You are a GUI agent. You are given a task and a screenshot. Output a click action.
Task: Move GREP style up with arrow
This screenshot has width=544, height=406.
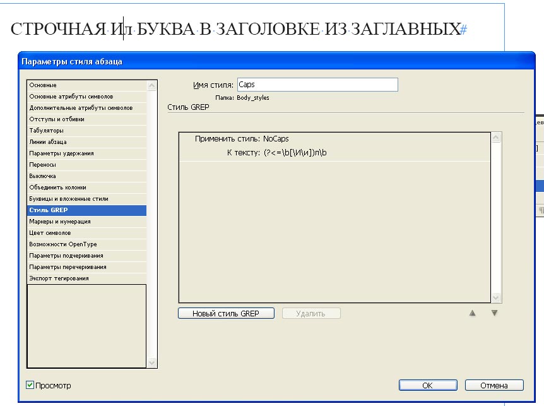(472, 313)
